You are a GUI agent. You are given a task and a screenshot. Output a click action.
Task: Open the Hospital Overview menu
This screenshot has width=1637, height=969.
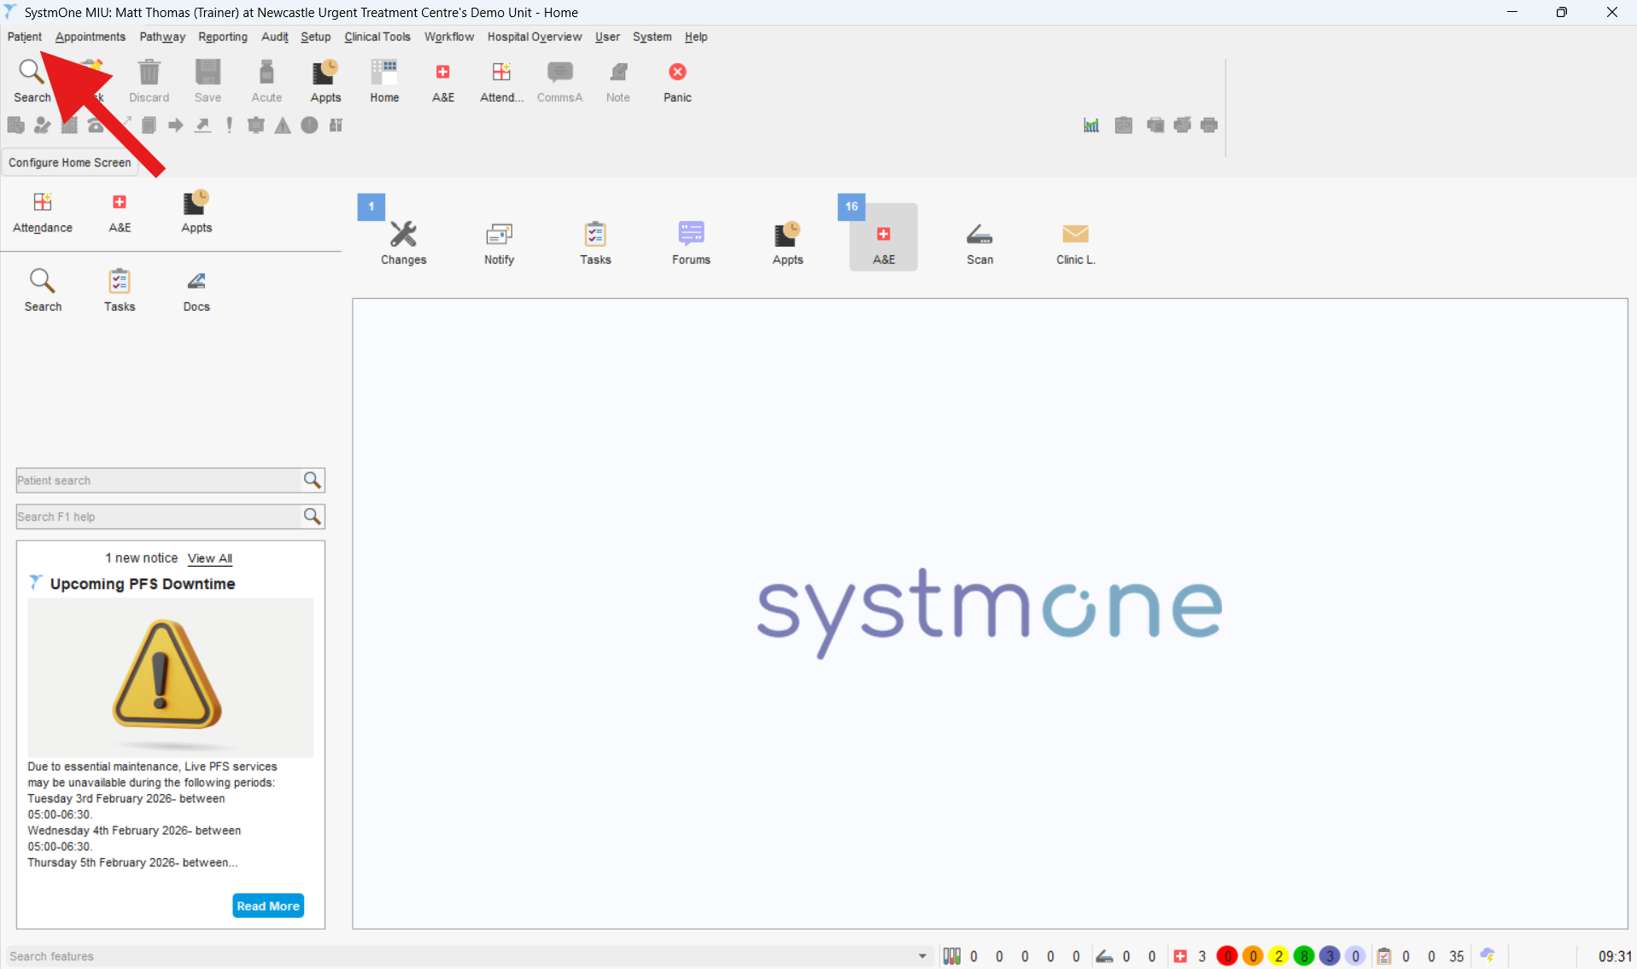pos(534,37)
